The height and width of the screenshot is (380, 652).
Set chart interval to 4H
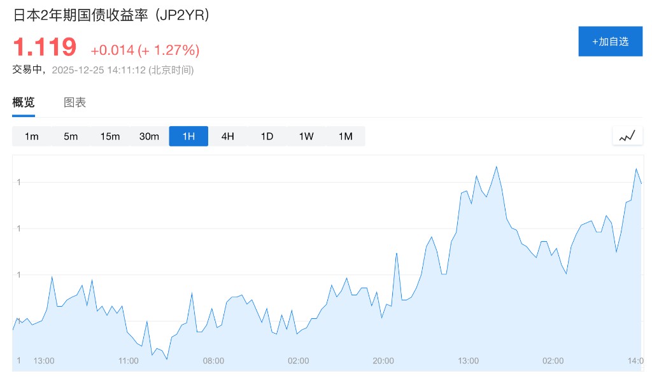tap(228, 136)
